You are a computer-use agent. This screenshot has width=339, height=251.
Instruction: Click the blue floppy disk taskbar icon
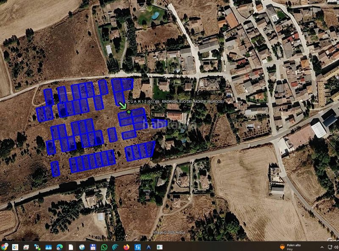[93, 247]
